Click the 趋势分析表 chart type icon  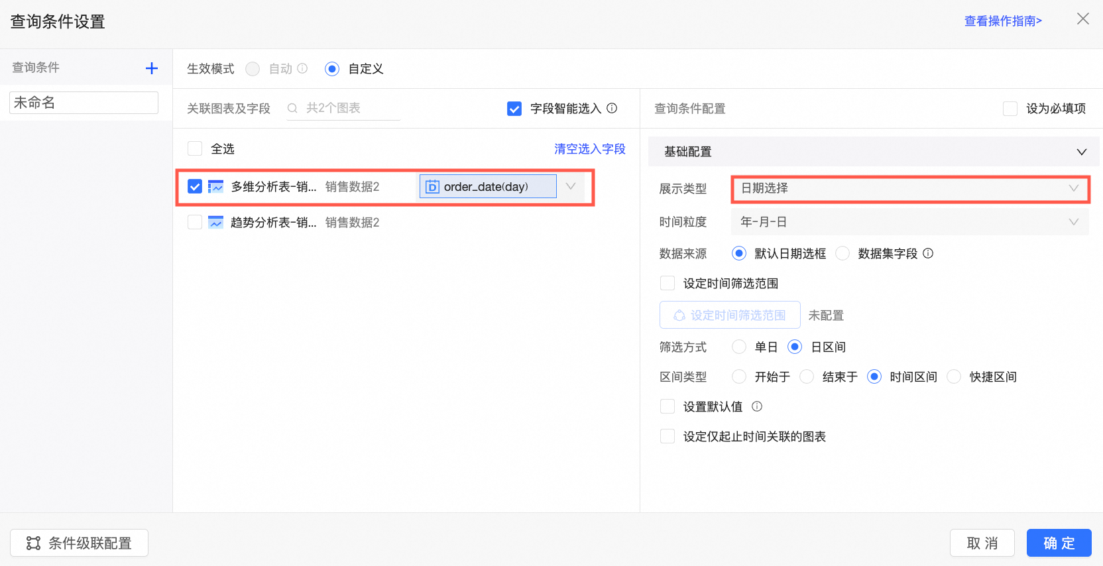(215, 223)
